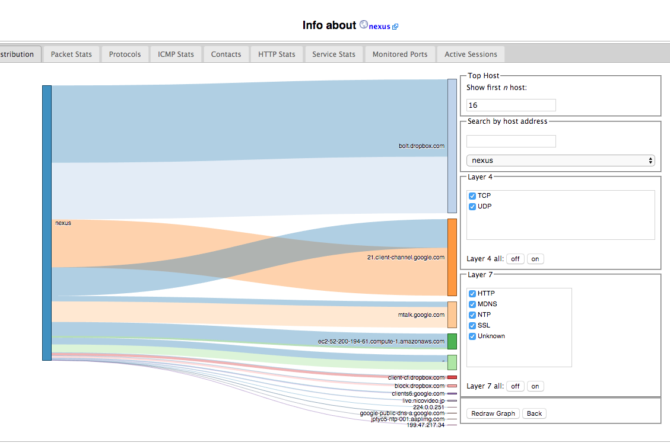The image size is (670, 446).
Task: Toggle the UDP checkbox
Action: click(x=472, y=207)
